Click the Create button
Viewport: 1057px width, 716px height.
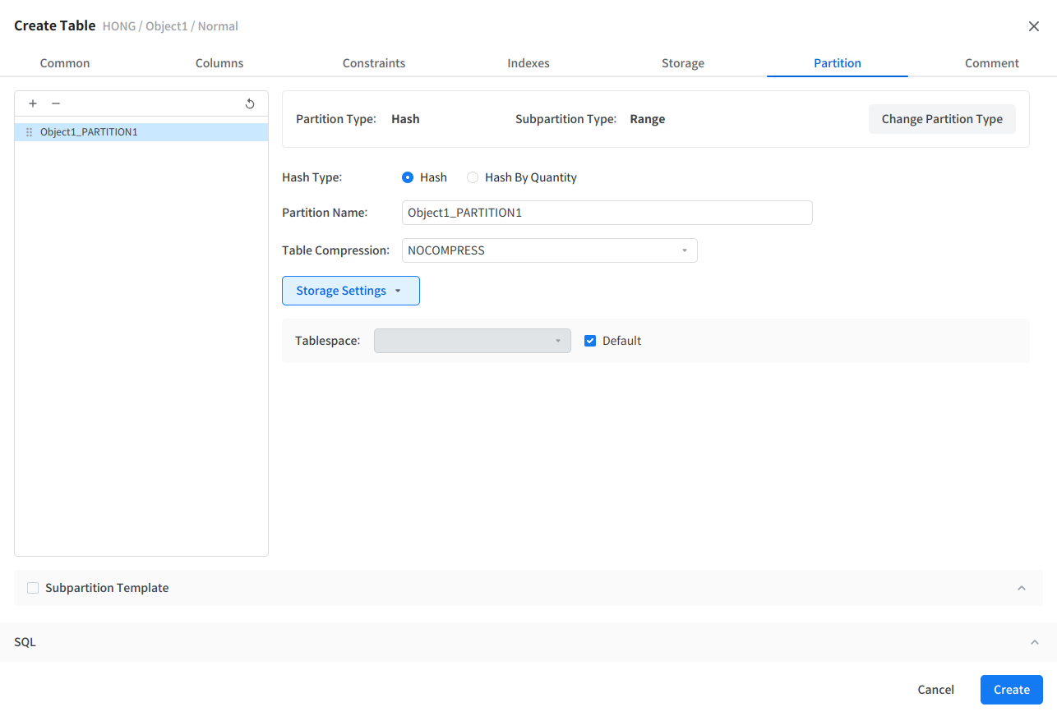click(x=1011, y=690)
